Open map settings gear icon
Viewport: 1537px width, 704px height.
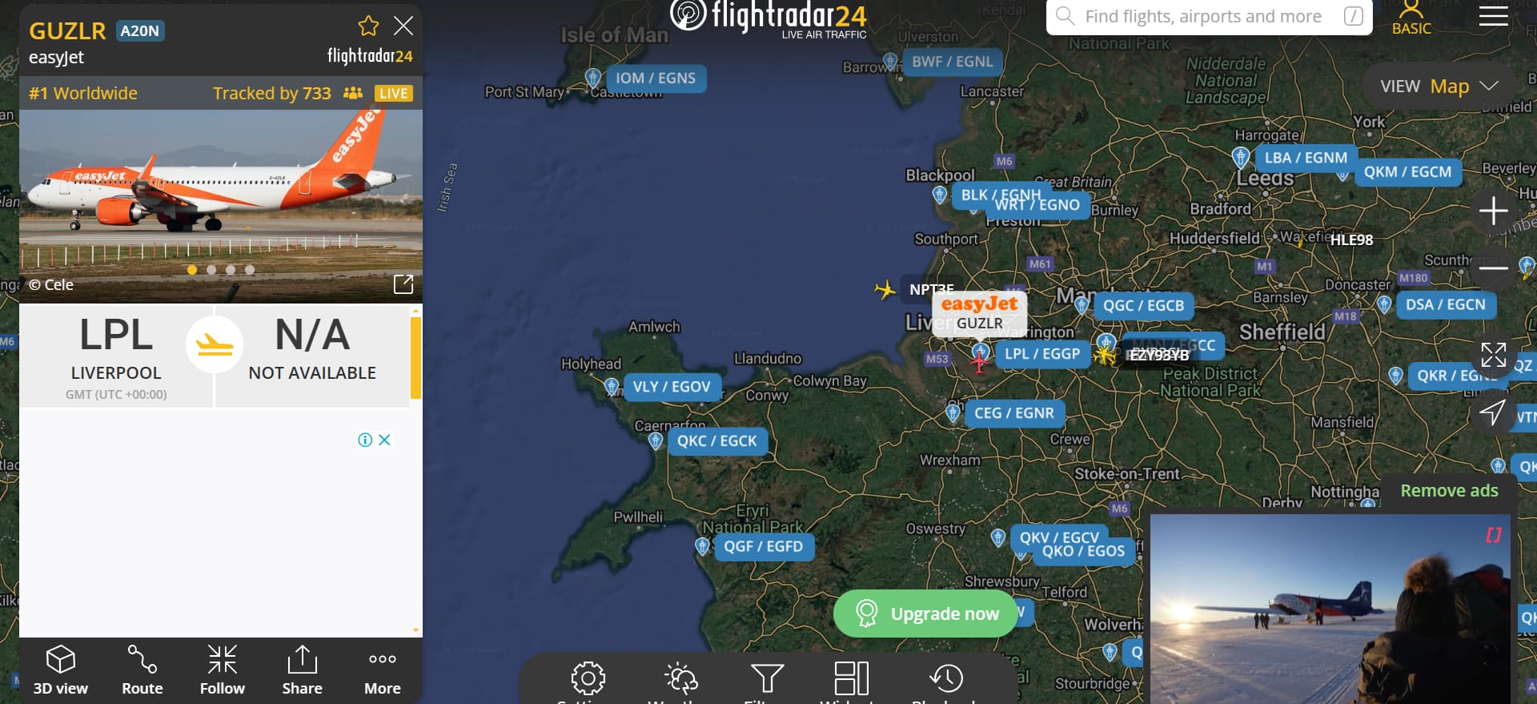tap(588, 678)
